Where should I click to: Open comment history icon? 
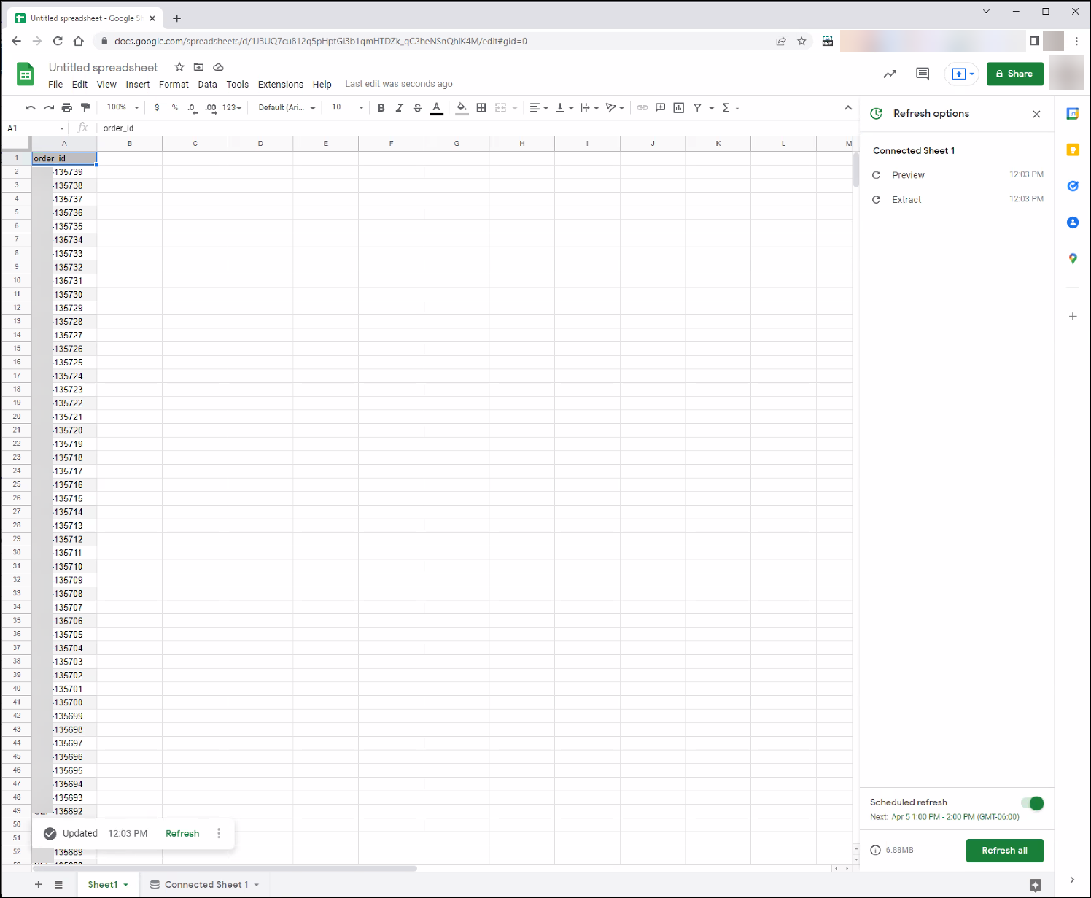coord(923,74)
